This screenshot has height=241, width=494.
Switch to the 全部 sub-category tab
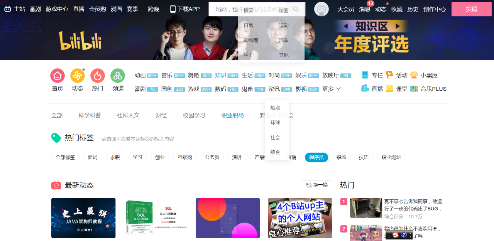click(57, 115)
